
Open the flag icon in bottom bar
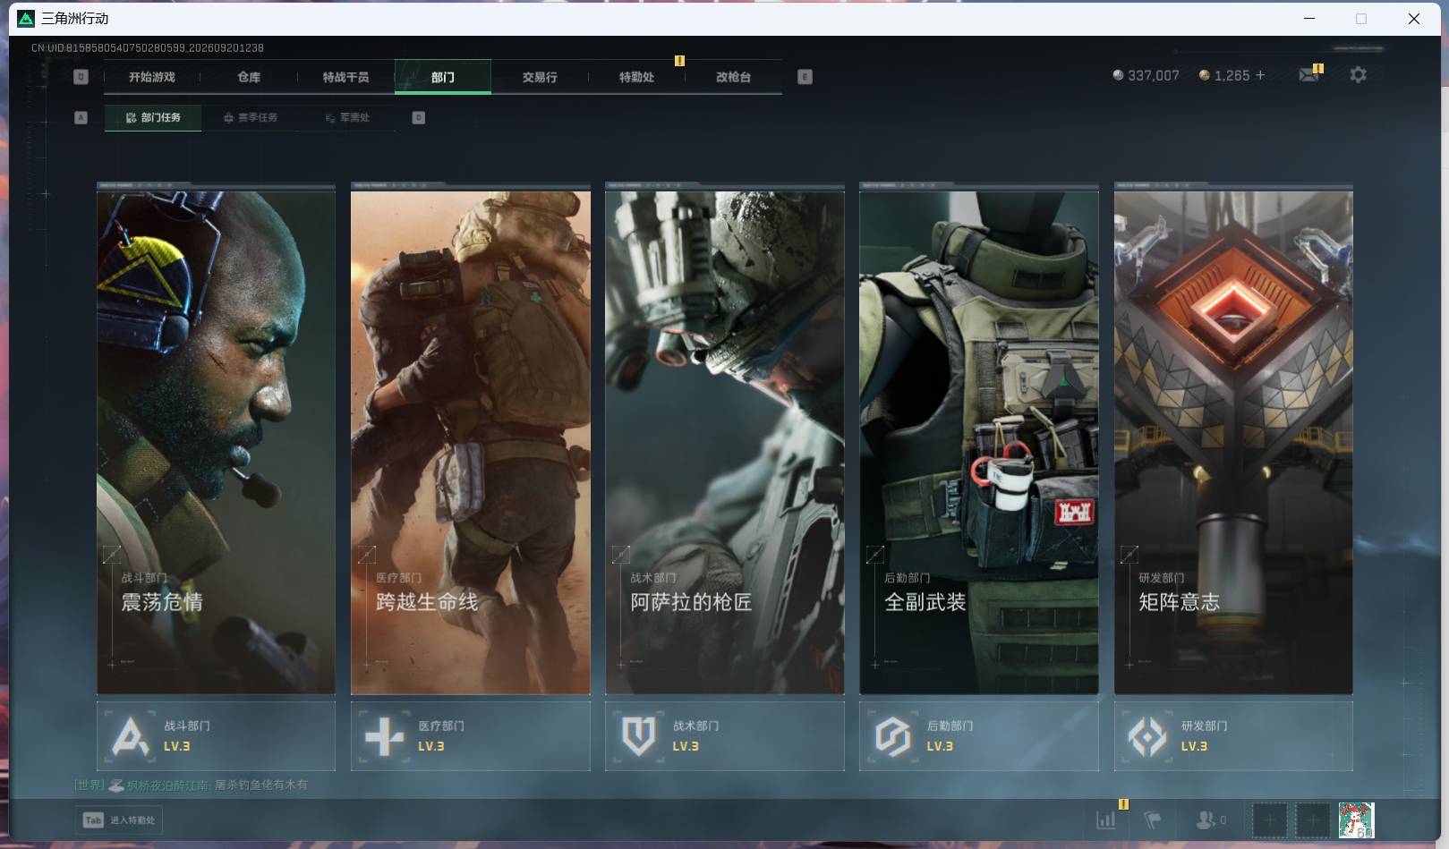(1153, 819)
